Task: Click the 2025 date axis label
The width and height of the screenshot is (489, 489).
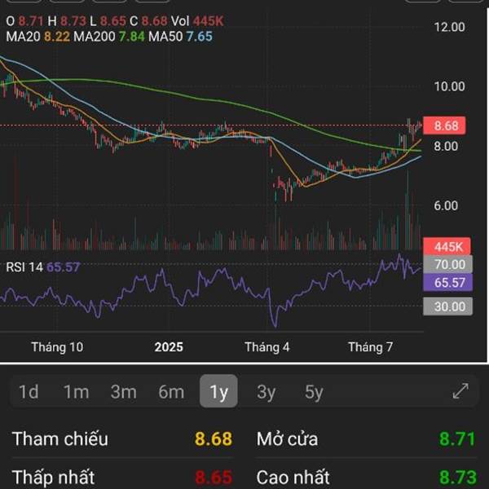Action: coord(169,347)
